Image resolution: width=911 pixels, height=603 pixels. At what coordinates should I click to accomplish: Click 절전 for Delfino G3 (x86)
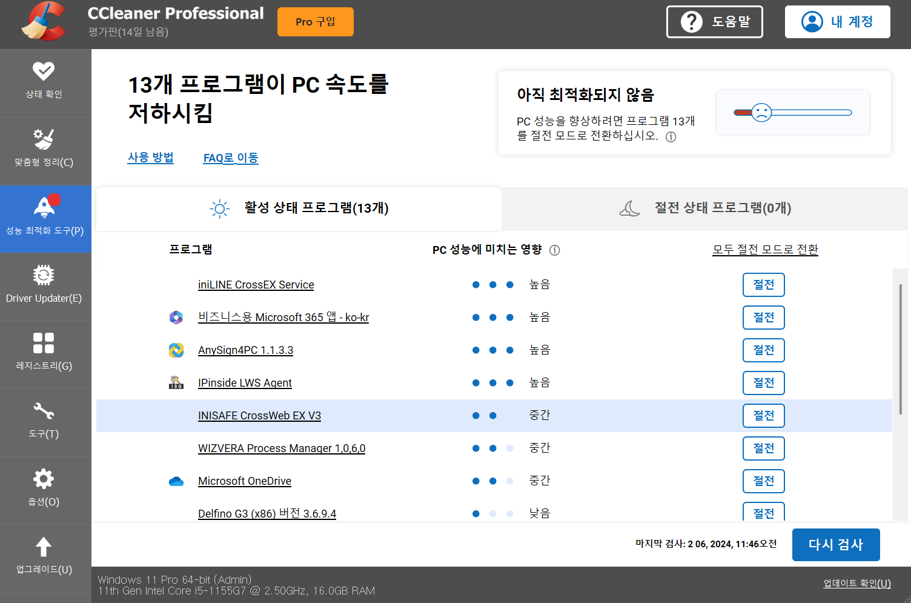(764, 512)
